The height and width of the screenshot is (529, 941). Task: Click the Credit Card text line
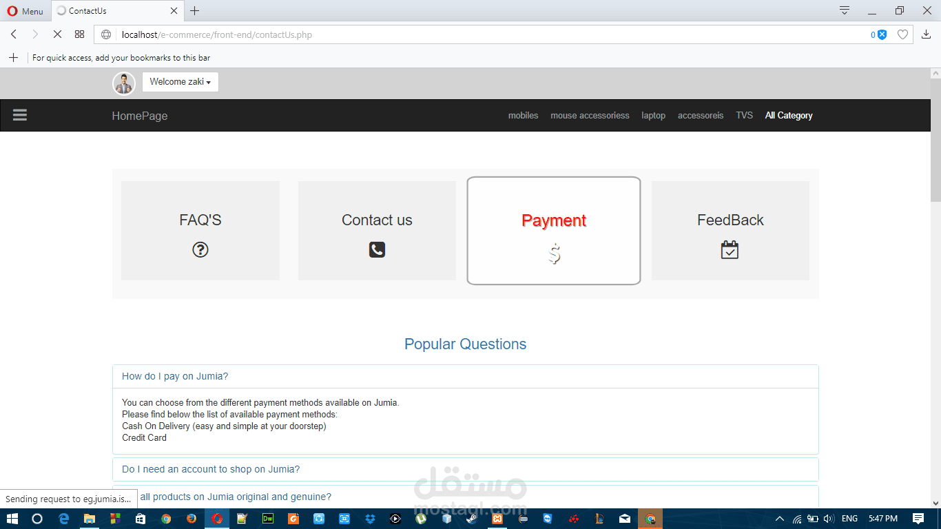click(x=144, y=438)
